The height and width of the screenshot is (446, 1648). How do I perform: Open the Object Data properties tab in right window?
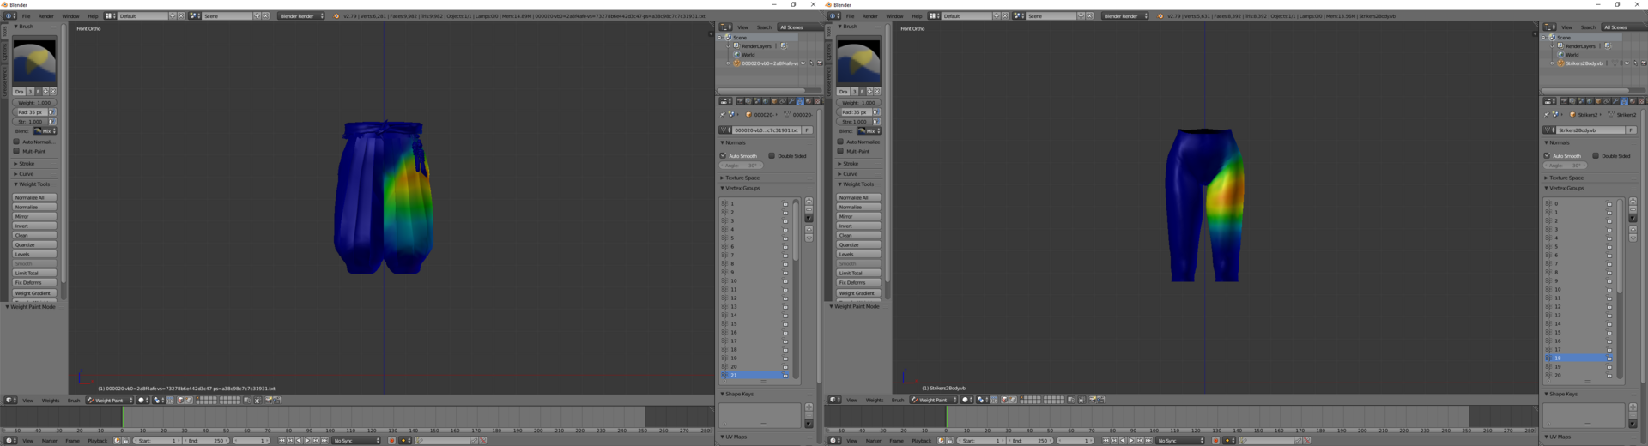point(1624,101)
